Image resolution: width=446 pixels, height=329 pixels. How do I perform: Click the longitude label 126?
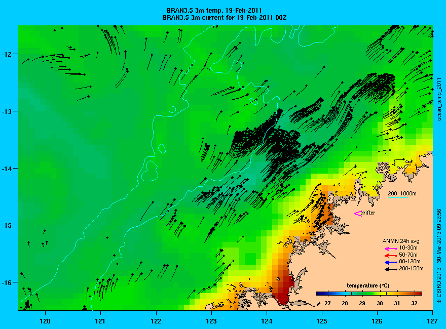pyautogui.click(x=377, y=321)
